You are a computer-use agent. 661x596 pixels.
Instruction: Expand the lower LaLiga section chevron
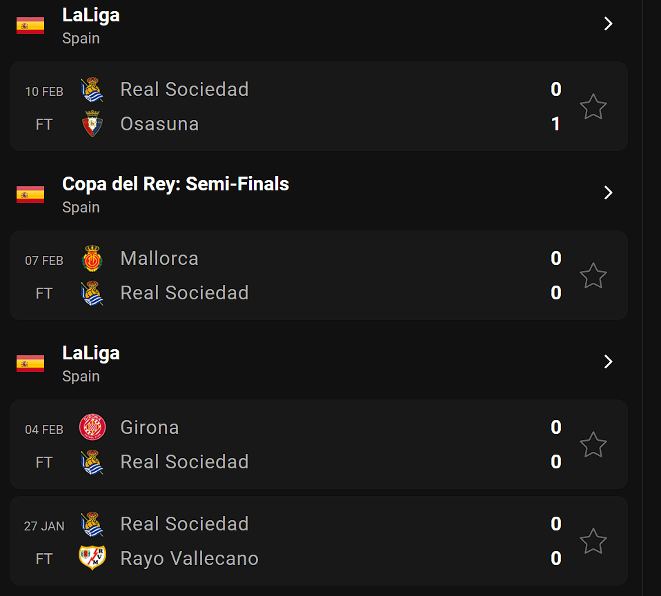[608, 361]
